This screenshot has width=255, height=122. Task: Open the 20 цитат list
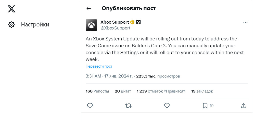tap(123, 91)
